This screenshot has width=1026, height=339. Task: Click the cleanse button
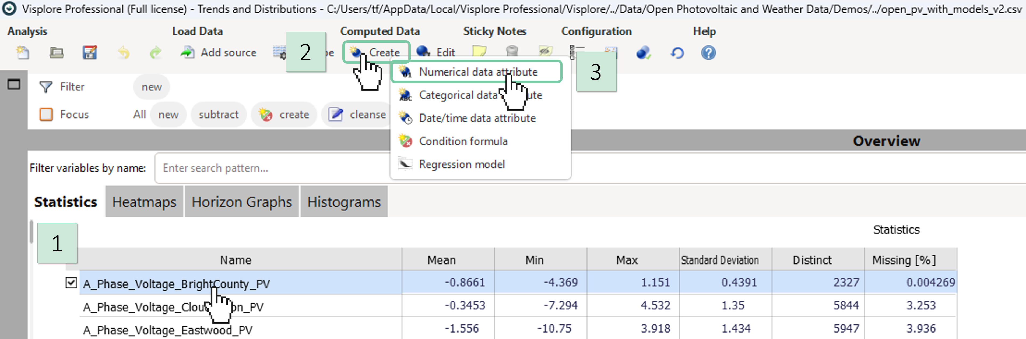click(x=357, y=115)
